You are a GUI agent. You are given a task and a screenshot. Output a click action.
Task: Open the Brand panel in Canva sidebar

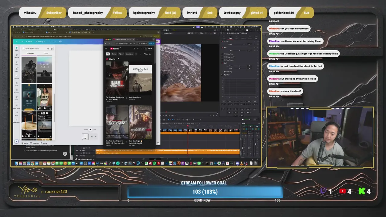pos(17,70)
